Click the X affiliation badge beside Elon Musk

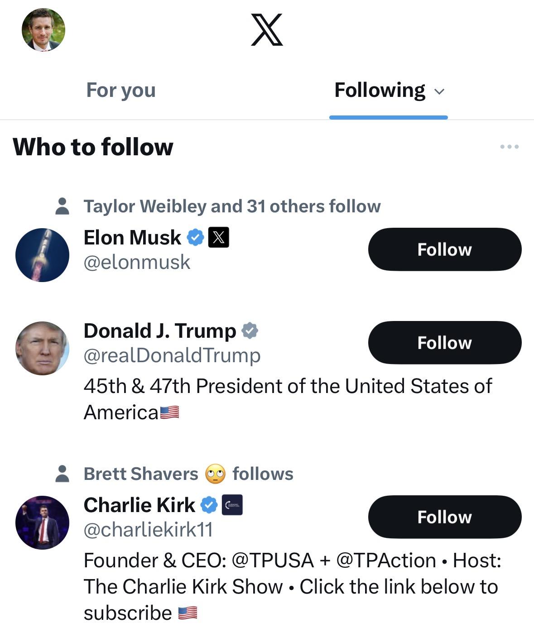[218, 237]
